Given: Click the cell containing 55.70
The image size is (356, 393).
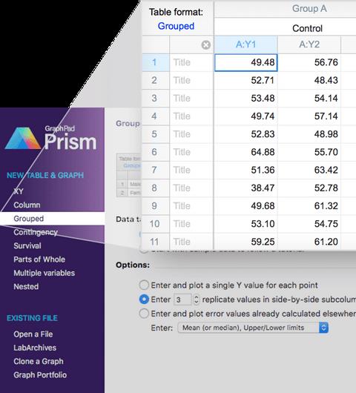Looking at the screenshot, I should (x=309, y=152).
